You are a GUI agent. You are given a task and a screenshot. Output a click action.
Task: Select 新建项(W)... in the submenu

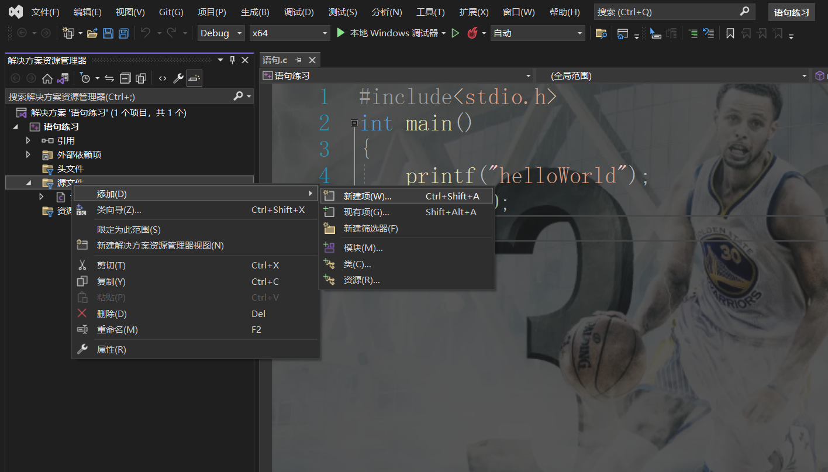[x=406, y=197]
